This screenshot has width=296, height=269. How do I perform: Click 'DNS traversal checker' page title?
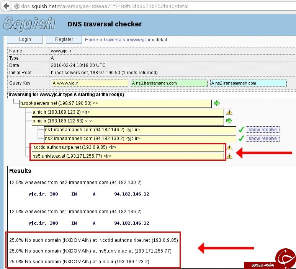tap(105, 24)
